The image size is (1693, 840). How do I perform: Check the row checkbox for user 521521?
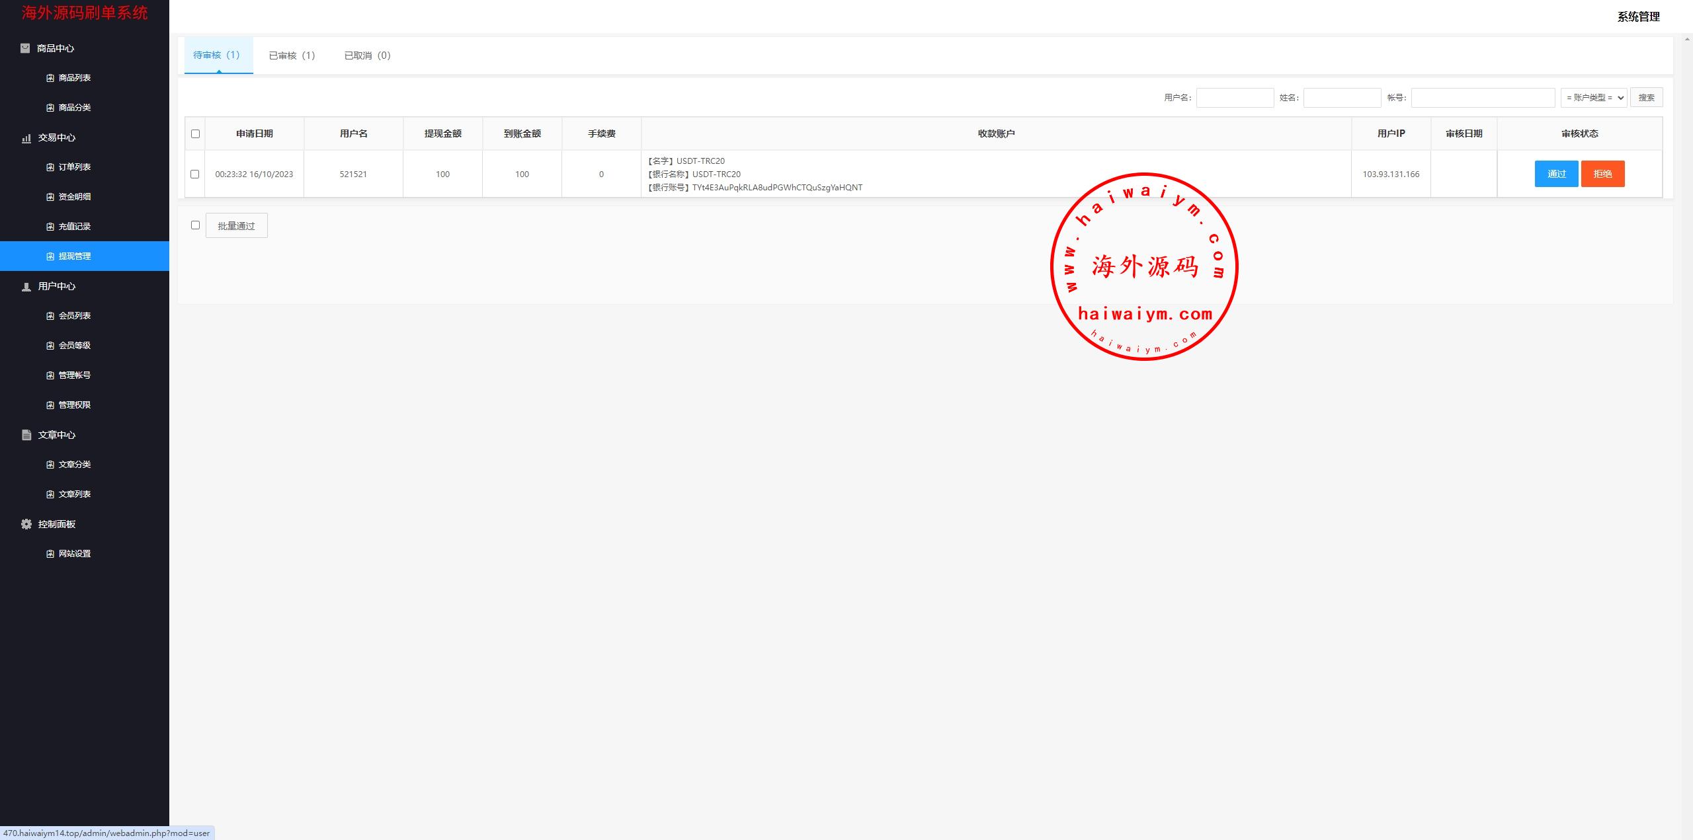(194, 174)
